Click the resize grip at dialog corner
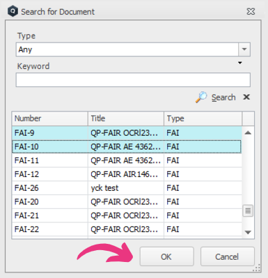The width and height of the screenshot is (268, 278). pos(257,268)
